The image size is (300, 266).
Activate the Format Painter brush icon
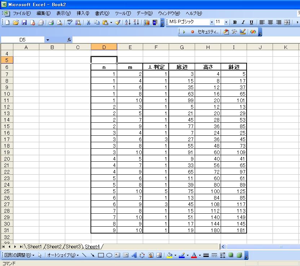tap(118, 22)
